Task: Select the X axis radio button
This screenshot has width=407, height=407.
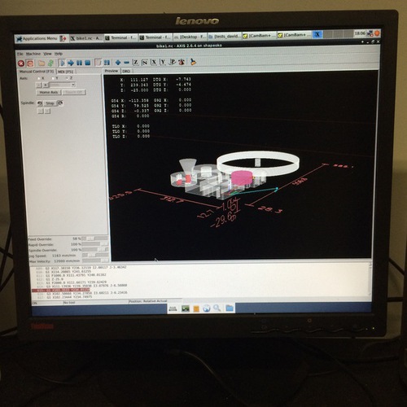Action: tap(39, 78)
